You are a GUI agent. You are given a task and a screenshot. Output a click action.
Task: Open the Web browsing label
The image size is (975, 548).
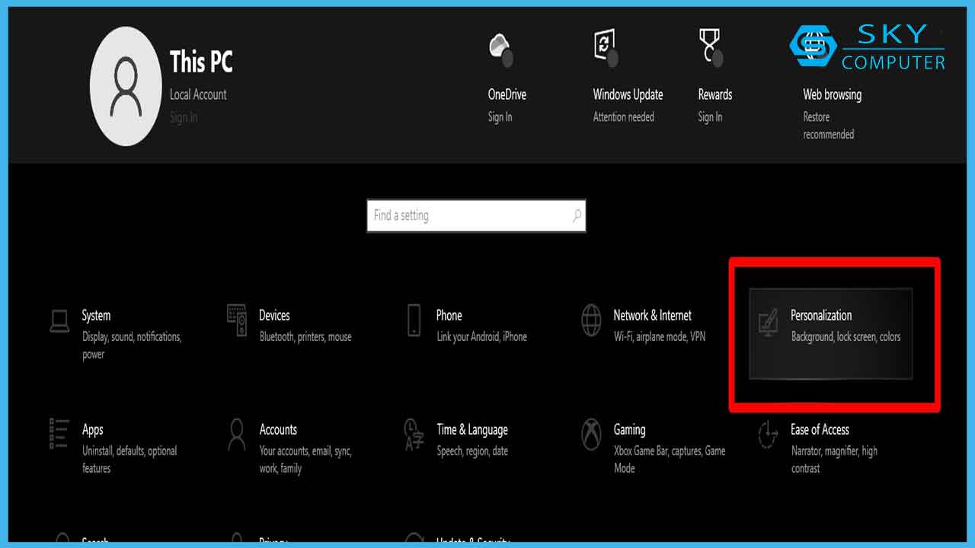coord(832,94)
